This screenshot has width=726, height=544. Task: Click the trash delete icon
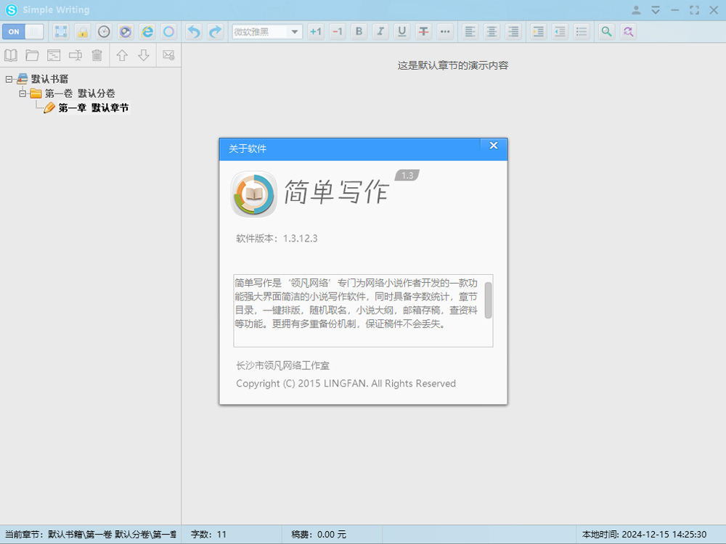click(97, 56)
